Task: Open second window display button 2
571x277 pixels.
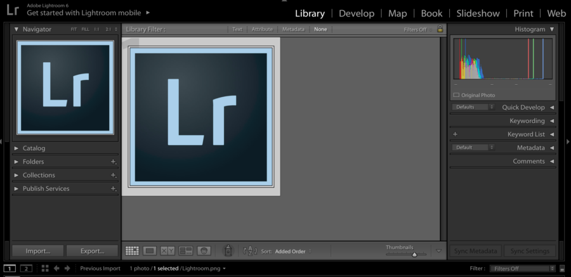Action: click(x=26, y=269)
